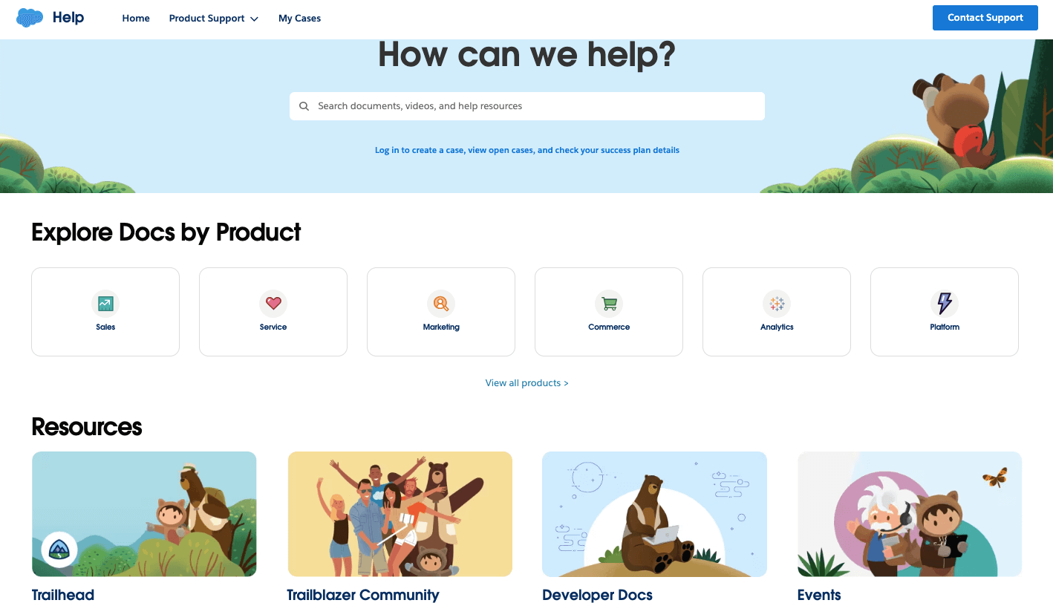Focus the search documents input field

click(x=527, y=106)
